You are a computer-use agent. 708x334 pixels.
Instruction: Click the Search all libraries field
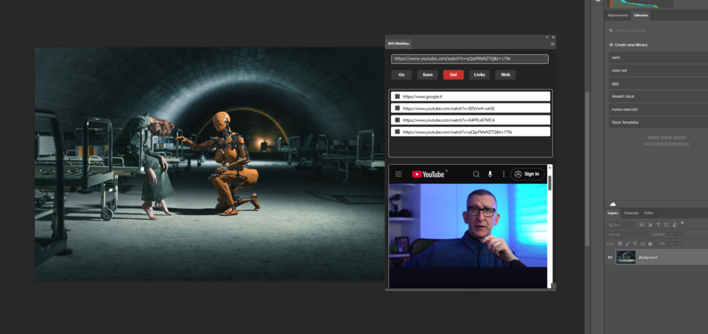coord(658,31)
